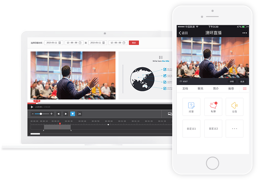
Task: Tap the 返回 back button on phone
Action: pos(183,33)
